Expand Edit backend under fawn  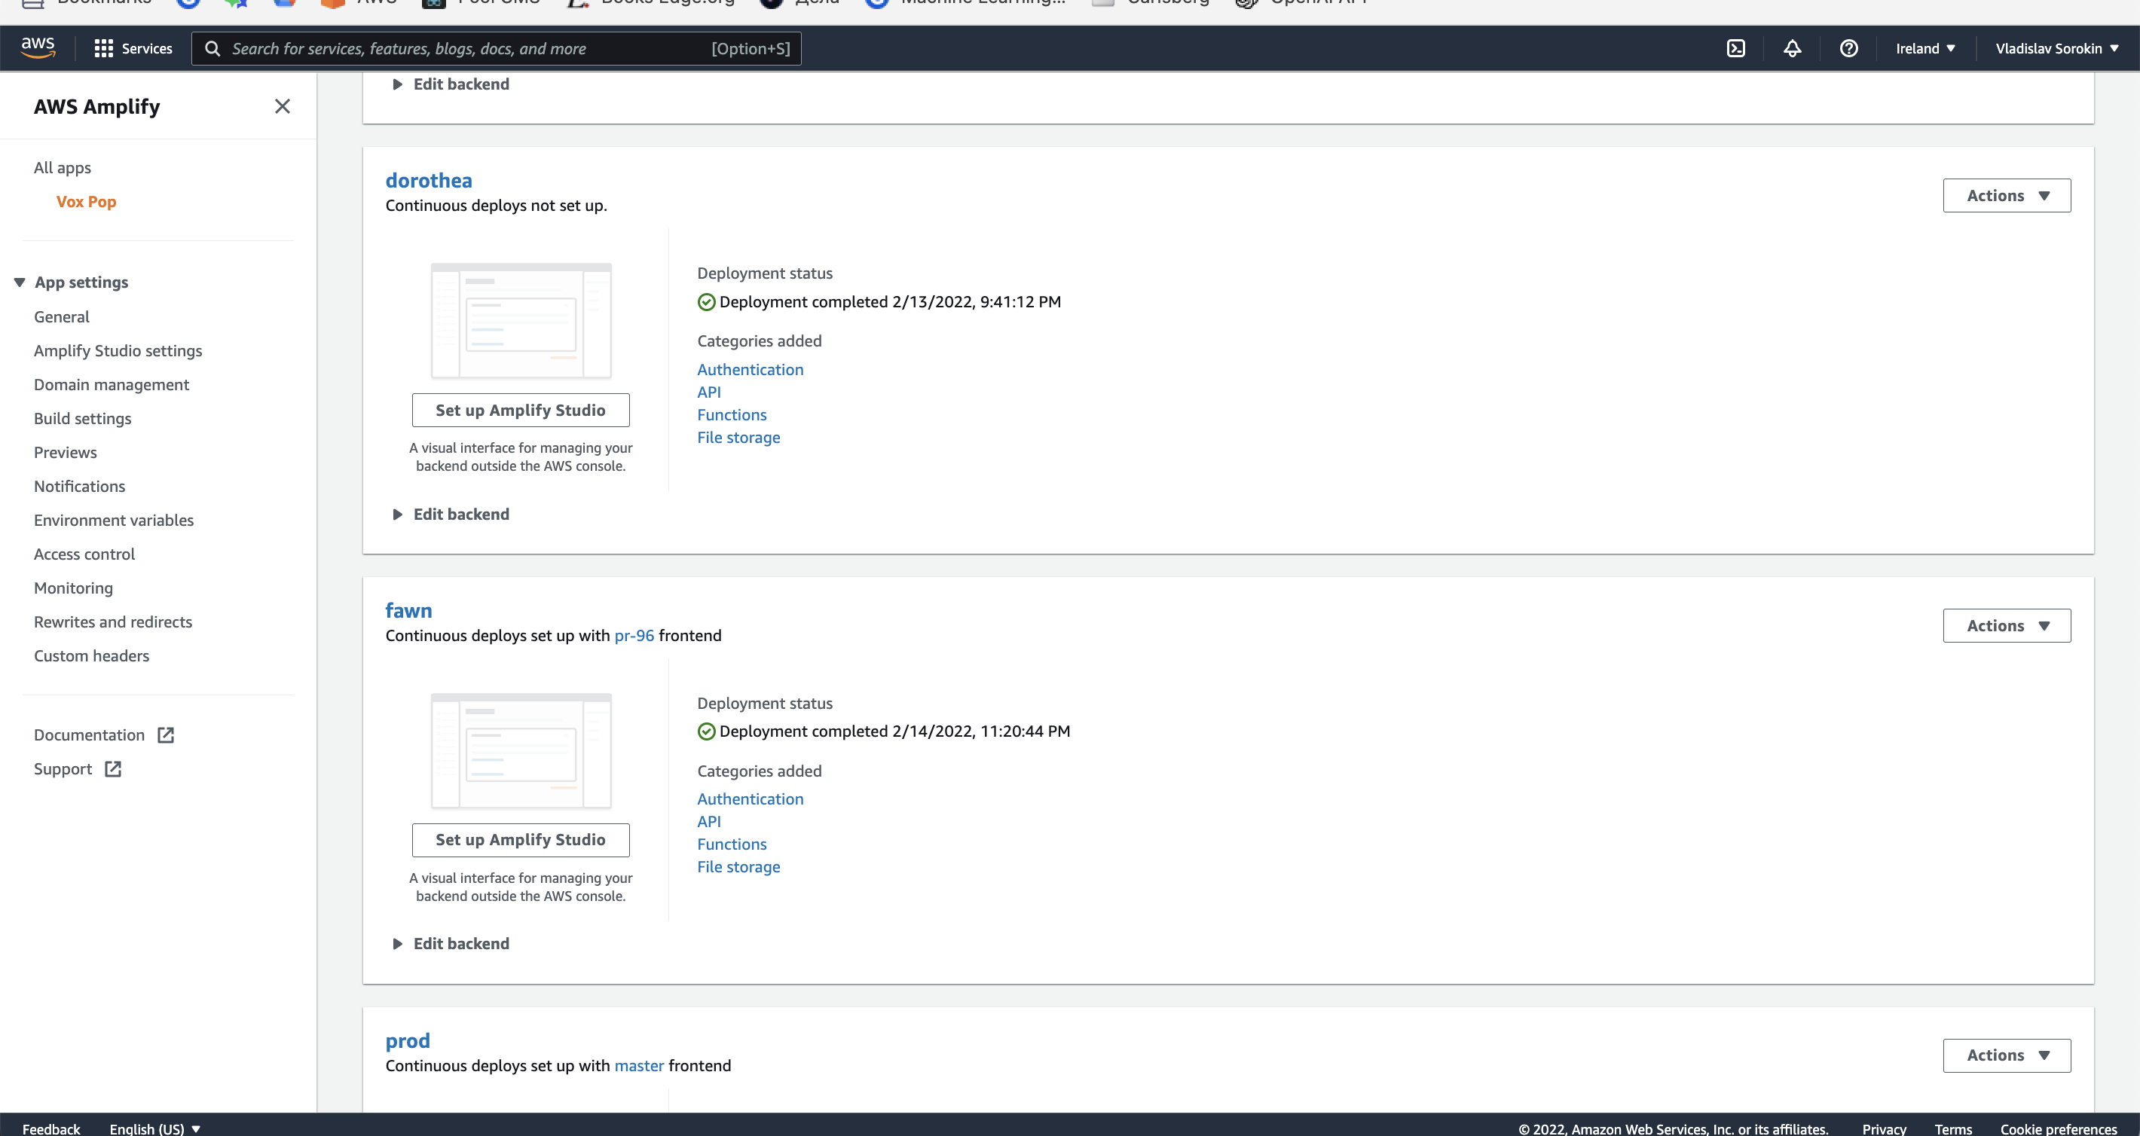coord(451,942)
